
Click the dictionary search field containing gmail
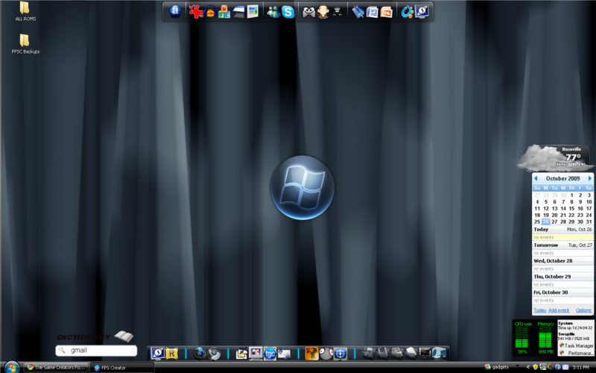coord(96,350)
